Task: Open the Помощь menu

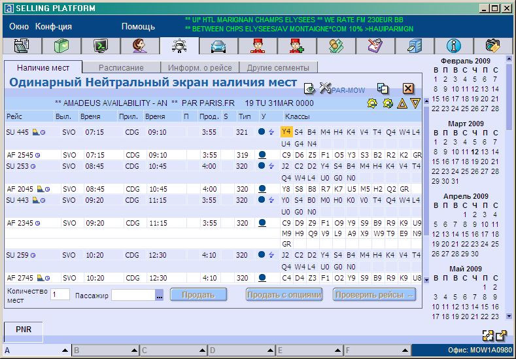Action: [138, 27]
